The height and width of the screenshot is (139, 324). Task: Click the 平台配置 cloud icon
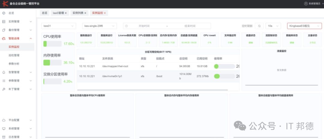click(4, 120)
